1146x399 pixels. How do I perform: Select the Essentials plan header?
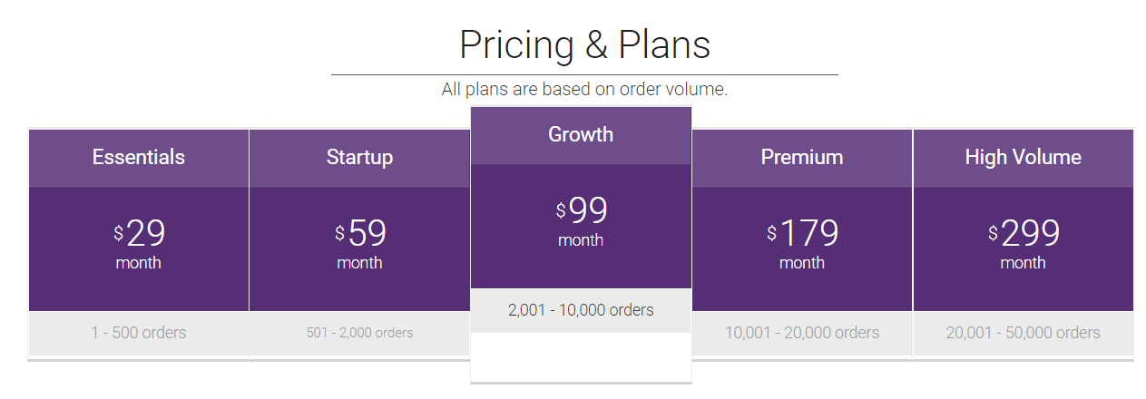click(x=139, y=157)
